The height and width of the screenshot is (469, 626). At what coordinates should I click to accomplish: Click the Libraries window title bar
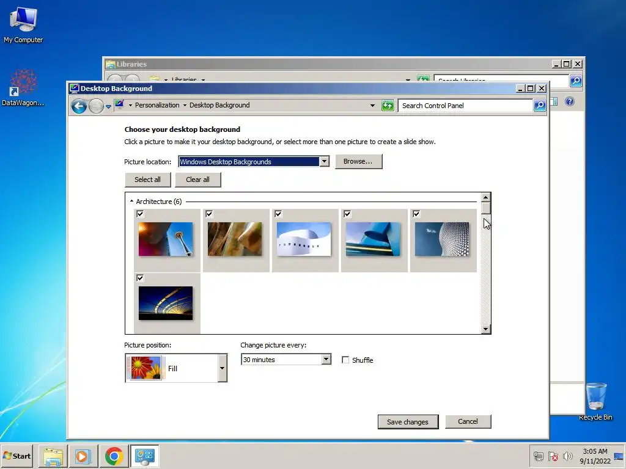(328, 64)
